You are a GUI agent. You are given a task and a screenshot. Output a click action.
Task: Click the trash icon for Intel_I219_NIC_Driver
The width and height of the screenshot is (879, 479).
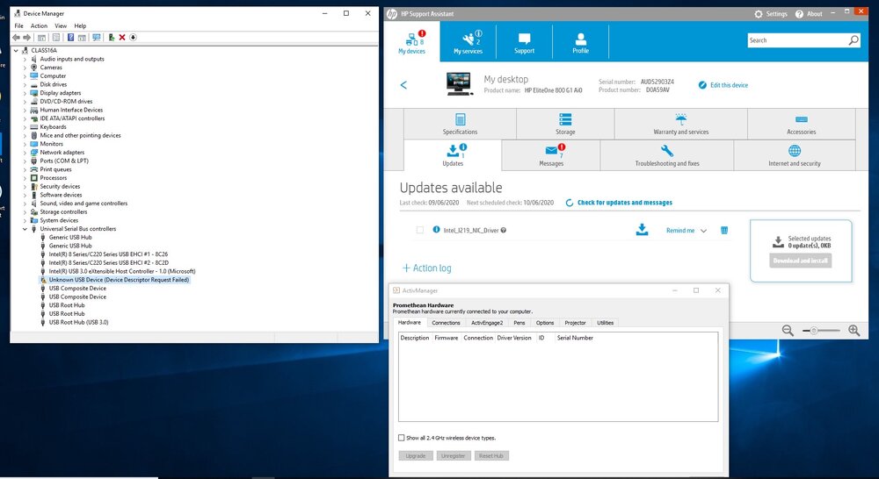[x=724, y=230]
